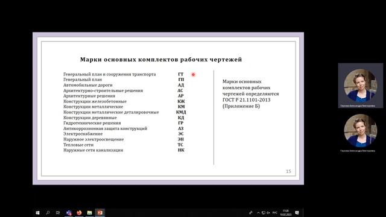Viewport: 386px width, 217px height.
Task: Open the Windows Start menu
Action: pyautogui.click(x=37, y=213)
